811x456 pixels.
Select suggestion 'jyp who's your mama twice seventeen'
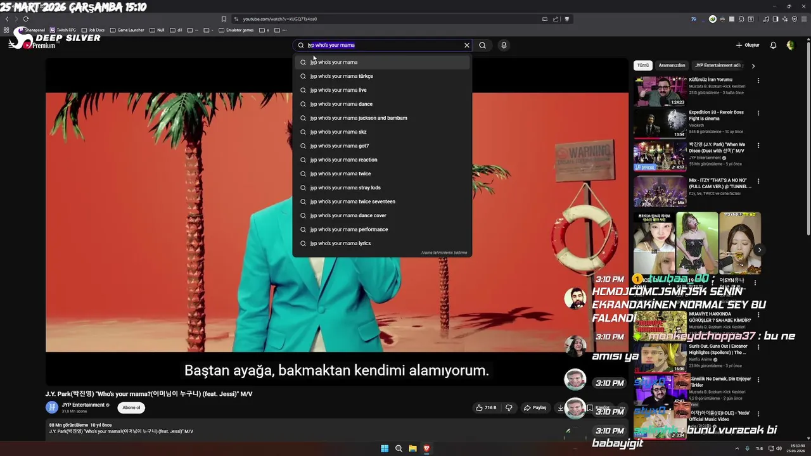[x=382, y=201]
